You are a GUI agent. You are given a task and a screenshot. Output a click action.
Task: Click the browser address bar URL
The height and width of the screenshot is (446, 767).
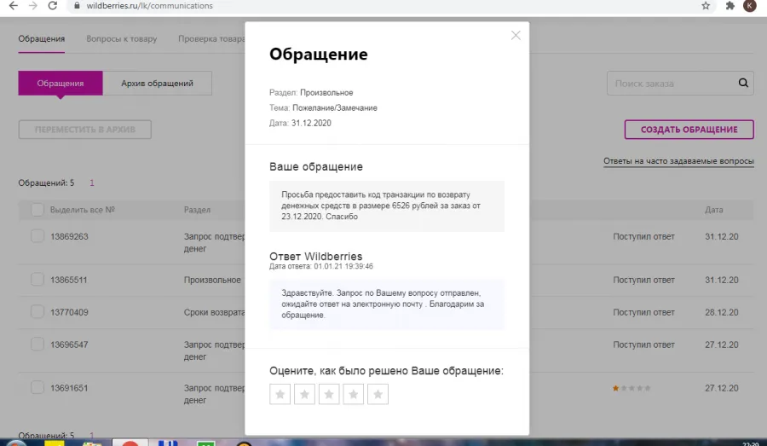pos(150,6)
